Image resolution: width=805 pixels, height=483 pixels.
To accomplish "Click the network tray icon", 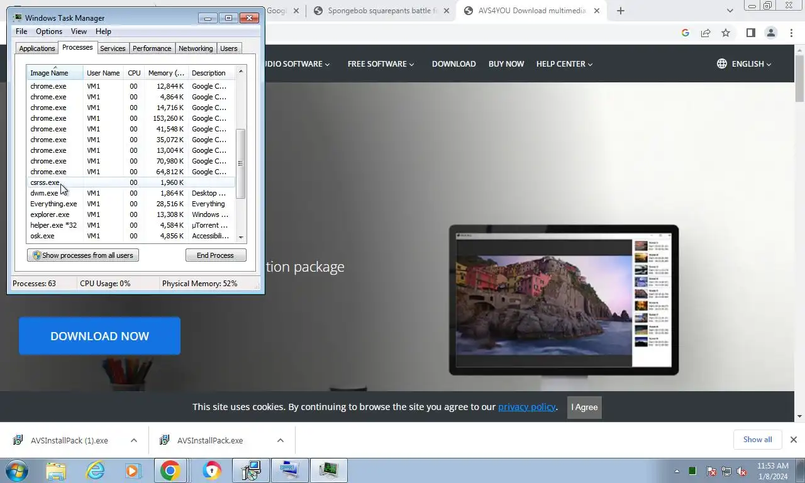I will pyautogui.click(x=726, y=471).
